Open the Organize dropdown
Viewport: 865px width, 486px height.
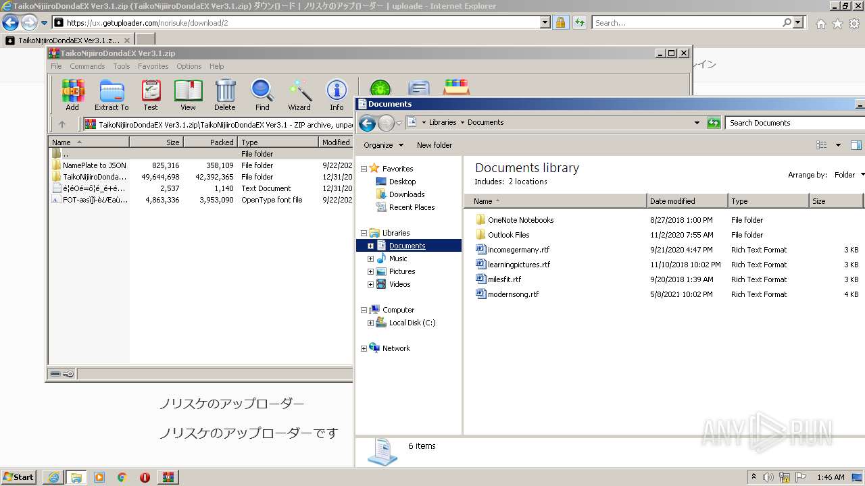click(x=383, y=145)
